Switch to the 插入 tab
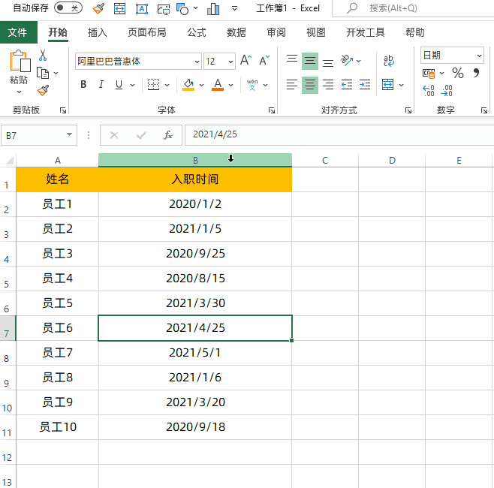Image resolution: width=494 pixels, height=488 pixels. 97,32
